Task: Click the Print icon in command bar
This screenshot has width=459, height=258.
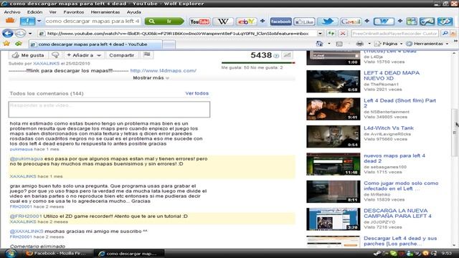Action: click(360, 44)
